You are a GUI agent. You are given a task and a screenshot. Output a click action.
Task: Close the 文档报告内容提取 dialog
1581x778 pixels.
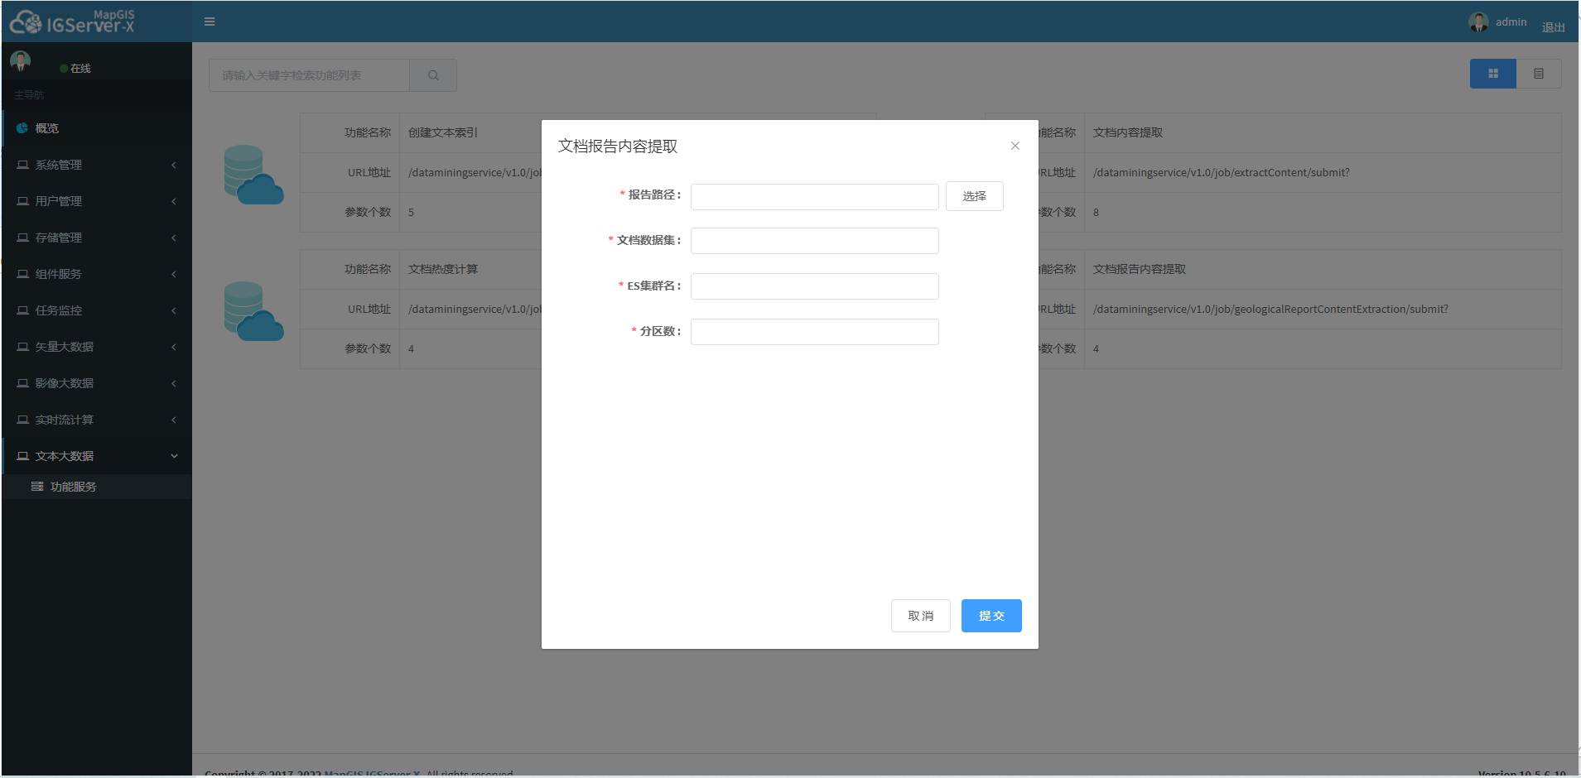(x=1015, y=146)
